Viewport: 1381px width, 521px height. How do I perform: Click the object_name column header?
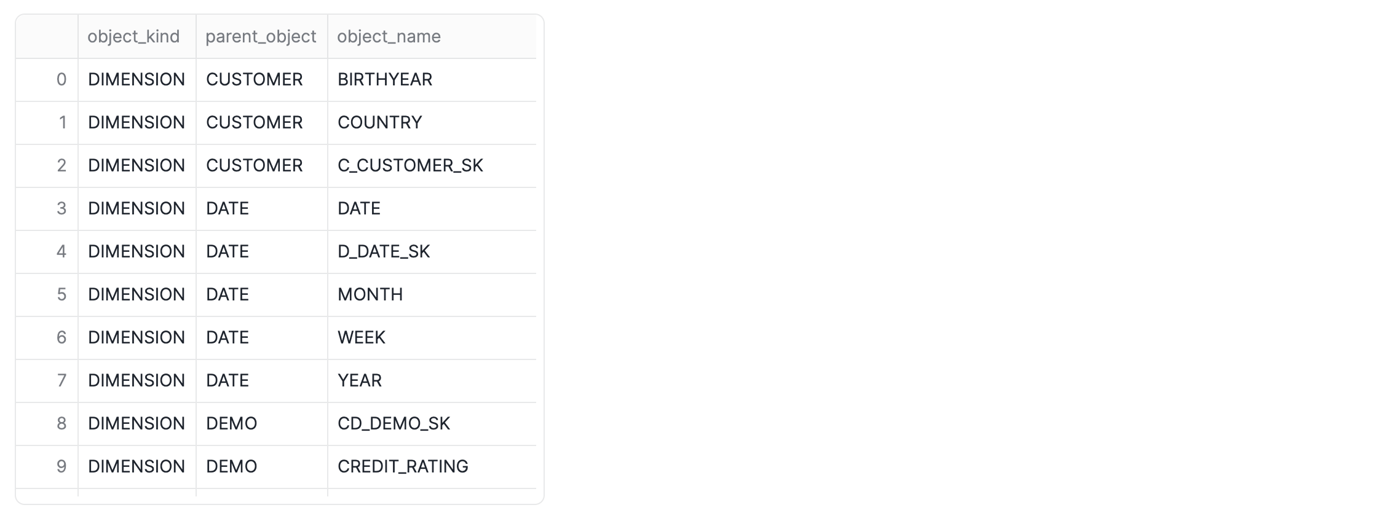[x=432, y=37]
